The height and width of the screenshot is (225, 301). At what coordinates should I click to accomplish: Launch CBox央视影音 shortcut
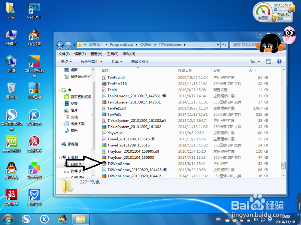point(34,66)
